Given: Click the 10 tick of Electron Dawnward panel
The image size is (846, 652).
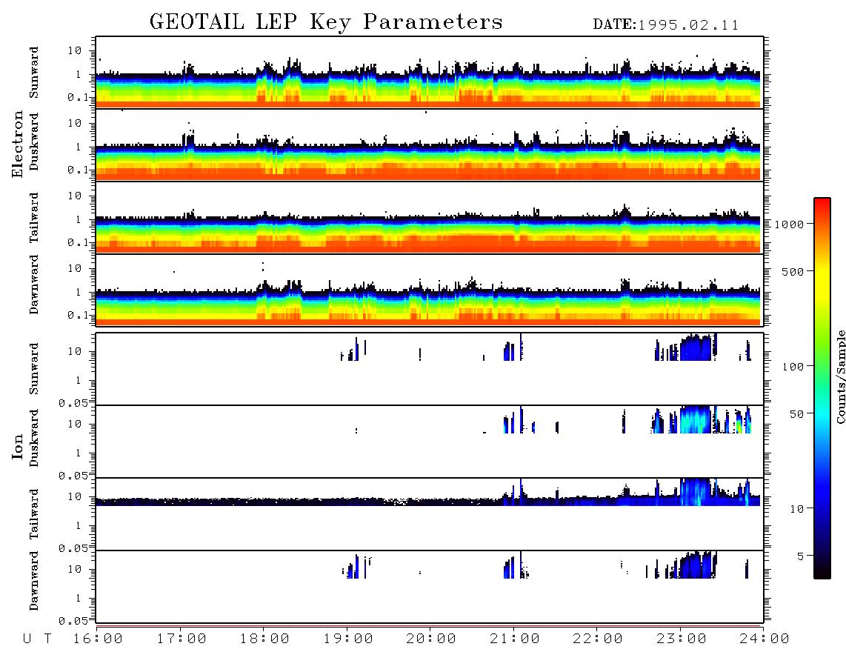Looking at the screenshot, I should (75, 268).
